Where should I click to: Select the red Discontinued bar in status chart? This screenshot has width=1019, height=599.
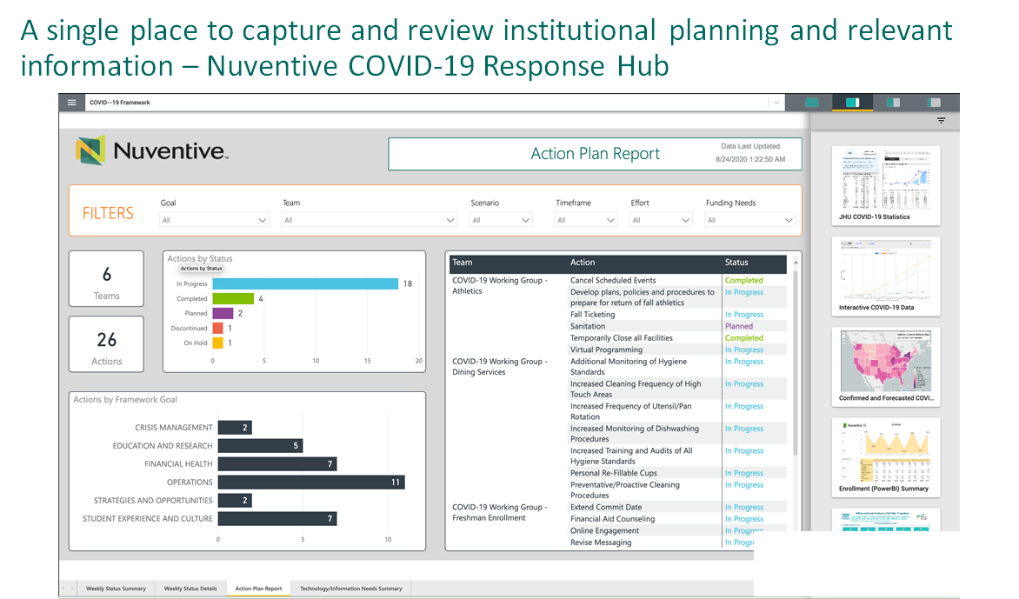point(217,328)
